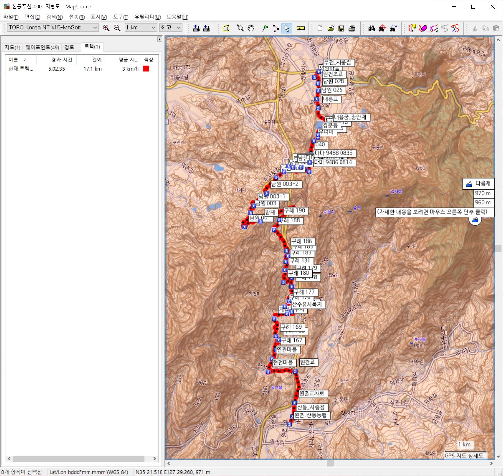The image size is (503, 476).
Task: Click the coordinates readout in status bar
Action: point(173,472)
